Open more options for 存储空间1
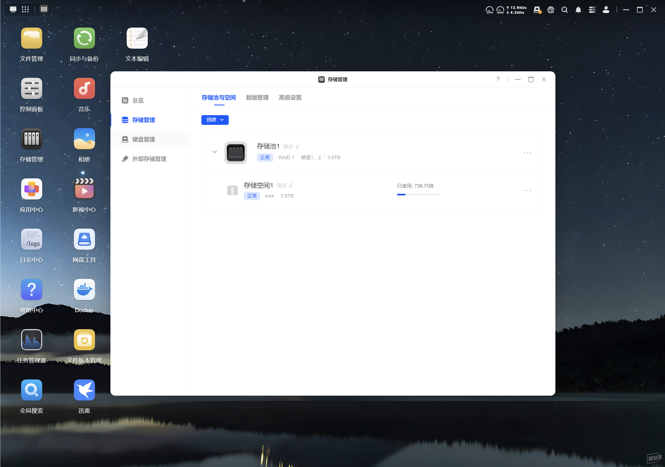The height and width of the screenshot is (467, 665). pyautogui.click(x=528, y=190)
